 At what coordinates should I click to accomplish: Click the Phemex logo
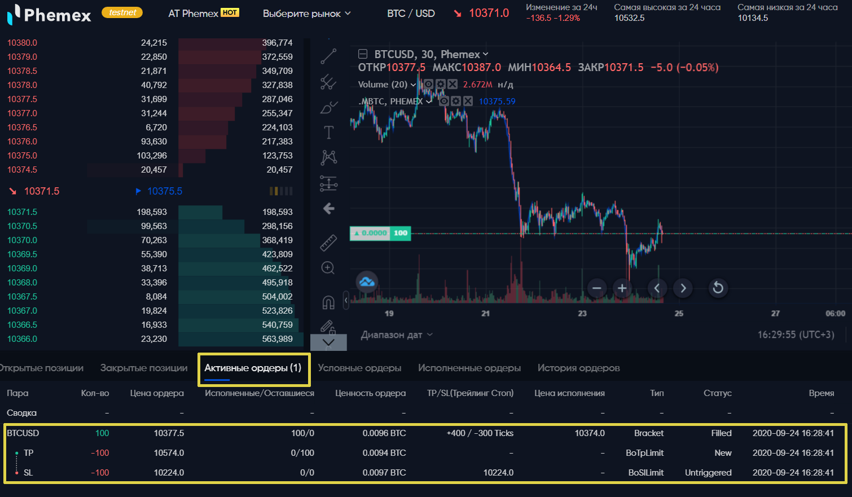pyautogui.click(x=49, y=14)
